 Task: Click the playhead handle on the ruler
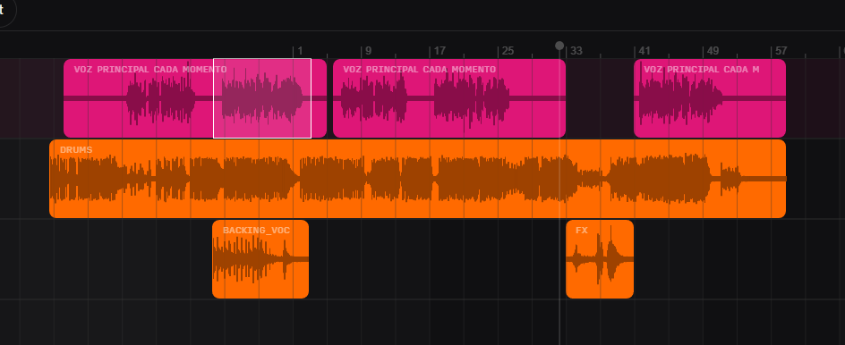(559, 46)
